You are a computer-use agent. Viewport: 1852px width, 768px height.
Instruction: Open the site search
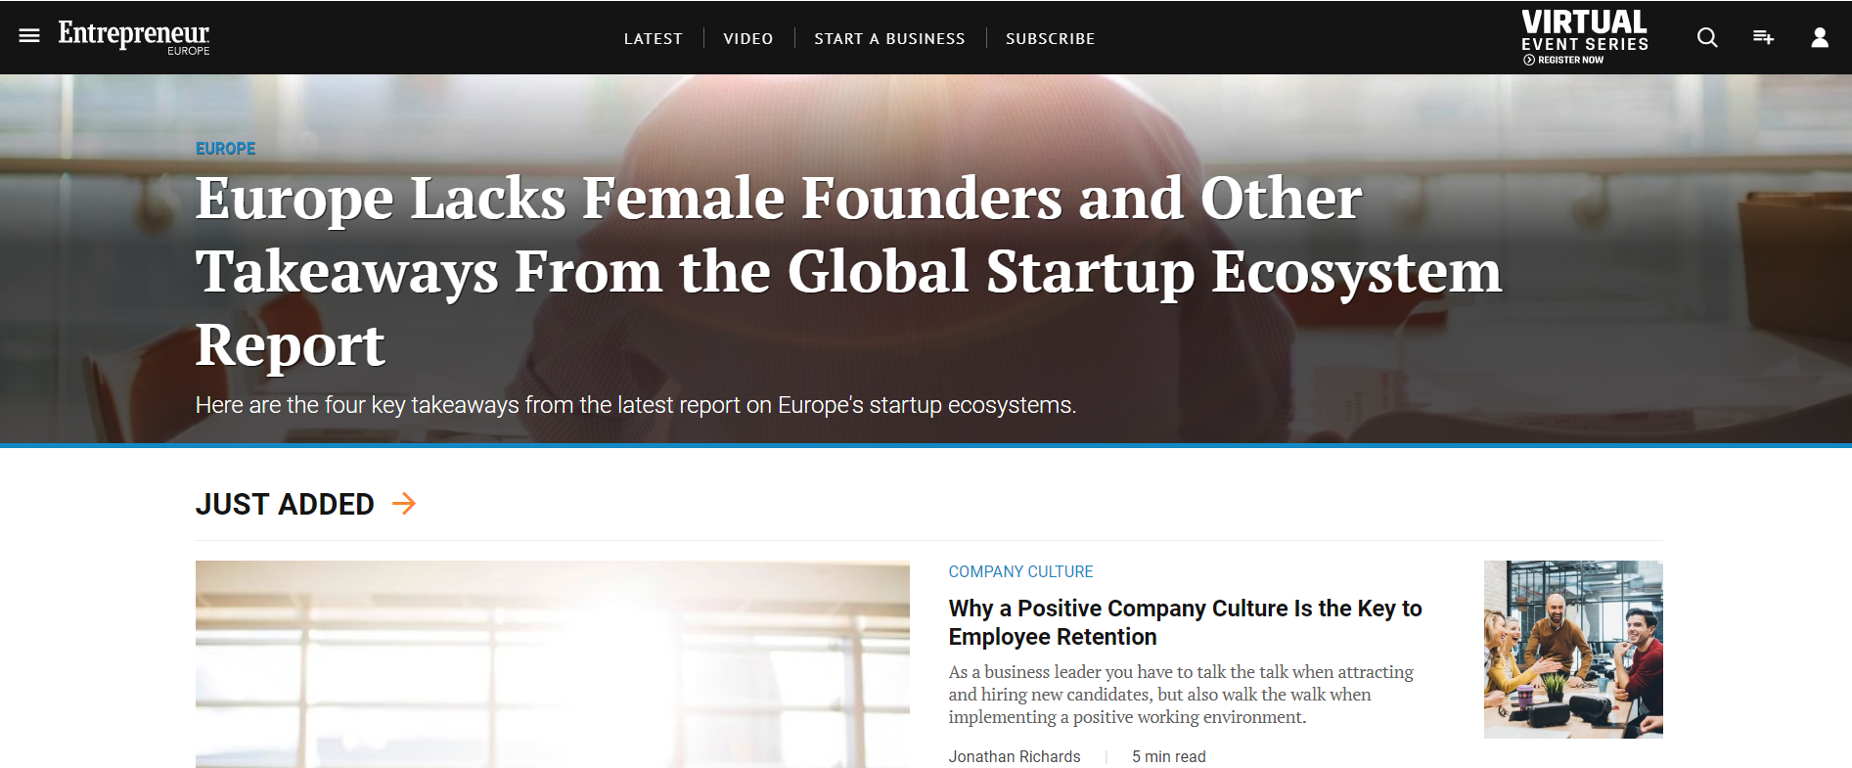[x=1706, y=37]
